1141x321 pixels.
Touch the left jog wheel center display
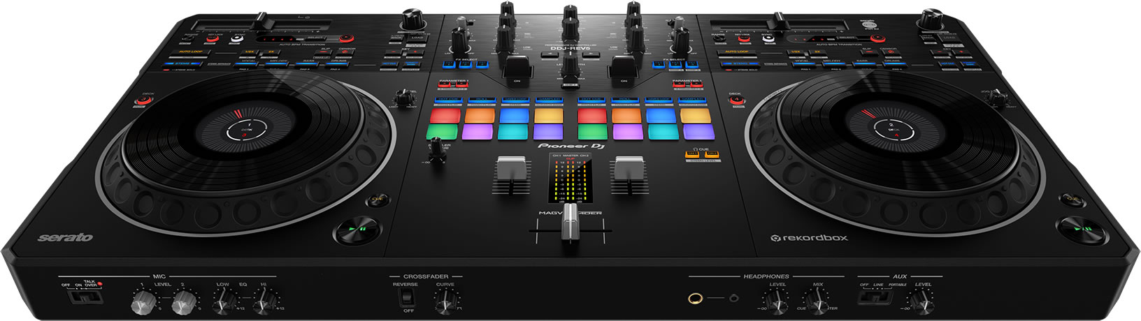[x=248, y=130]
